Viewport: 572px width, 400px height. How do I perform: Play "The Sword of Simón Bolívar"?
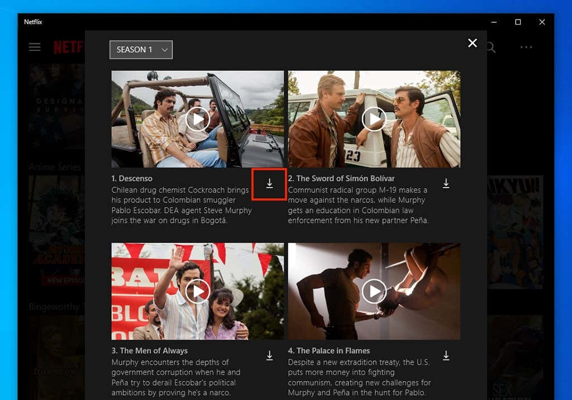(x=374, y=119)
